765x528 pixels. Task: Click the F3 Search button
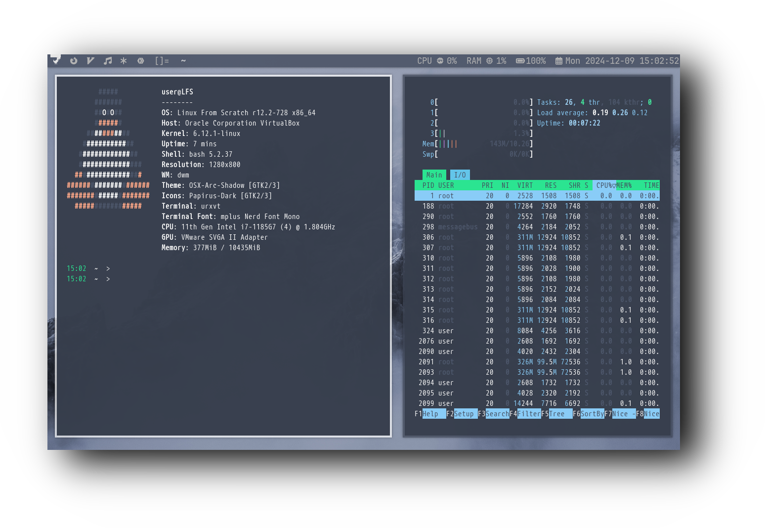click(497, 414)
